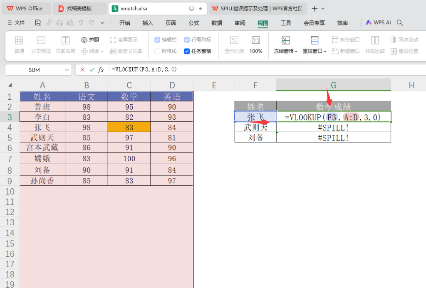426x288 pixels.
Task: Switch to 数据 Data ribbon tab
Action: 217,23
